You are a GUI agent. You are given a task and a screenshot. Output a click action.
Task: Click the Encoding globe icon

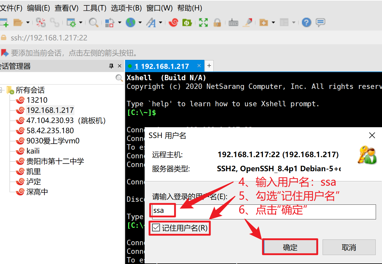click(131, 22)
